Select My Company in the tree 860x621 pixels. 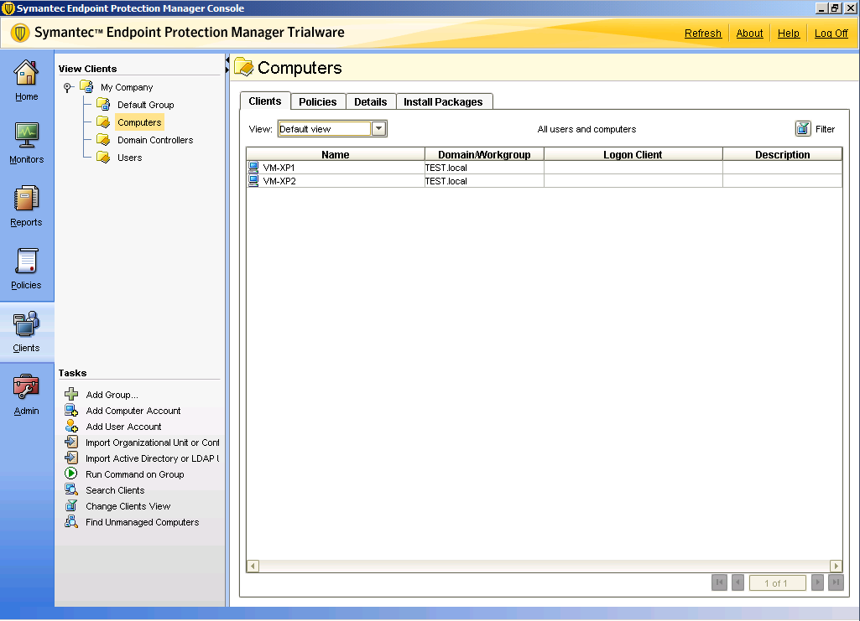127,87
